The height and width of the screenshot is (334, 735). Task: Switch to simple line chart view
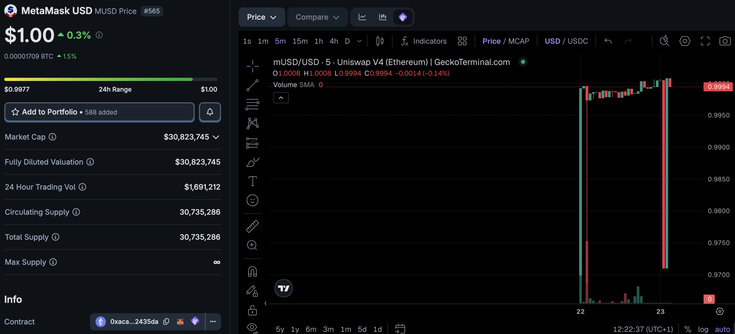[362, 17]
